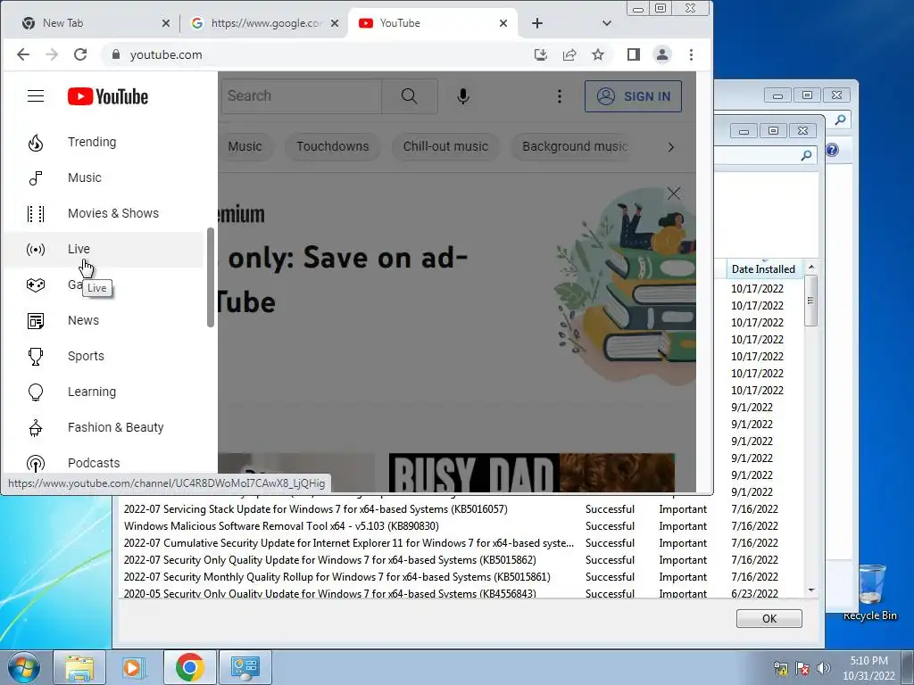Open Chrome profile avatar menu
Image resolution: width=914 pixels, height=685 pixels.
662,54
